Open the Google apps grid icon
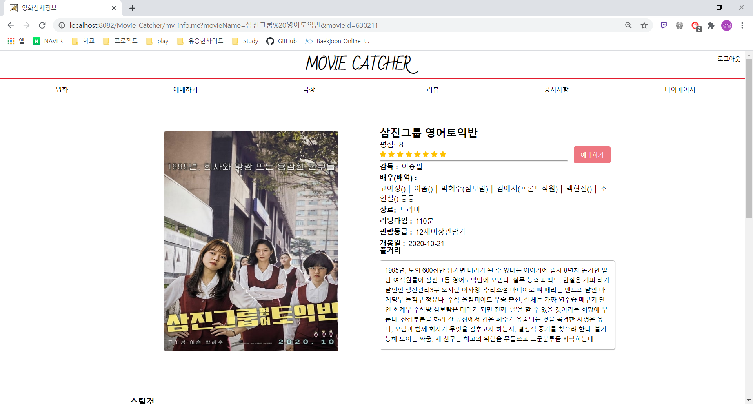The image size is (753, 404). (11, 41)
